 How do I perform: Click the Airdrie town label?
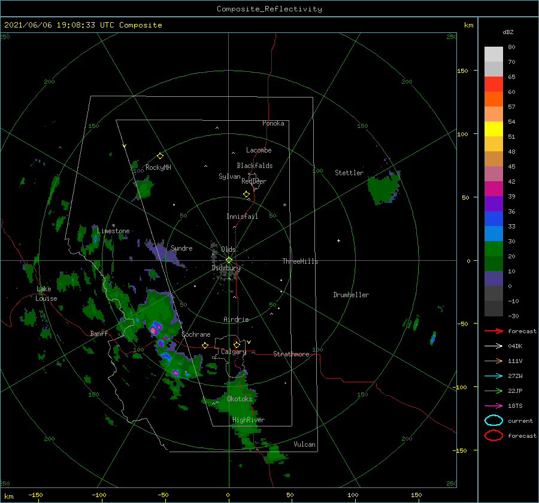click(x=236, y=319)
